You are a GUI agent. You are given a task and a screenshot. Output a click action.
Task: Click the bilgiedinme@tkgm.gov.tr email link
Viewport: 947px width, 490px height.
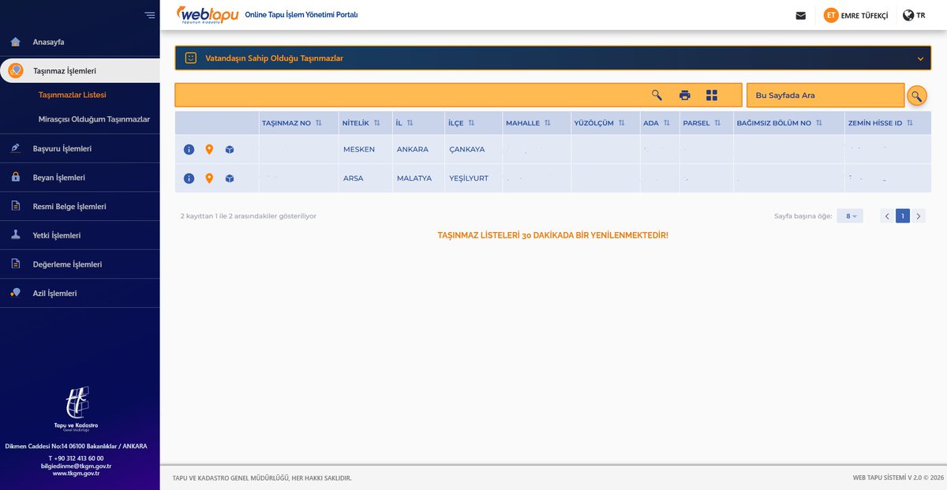pos(76,466)
